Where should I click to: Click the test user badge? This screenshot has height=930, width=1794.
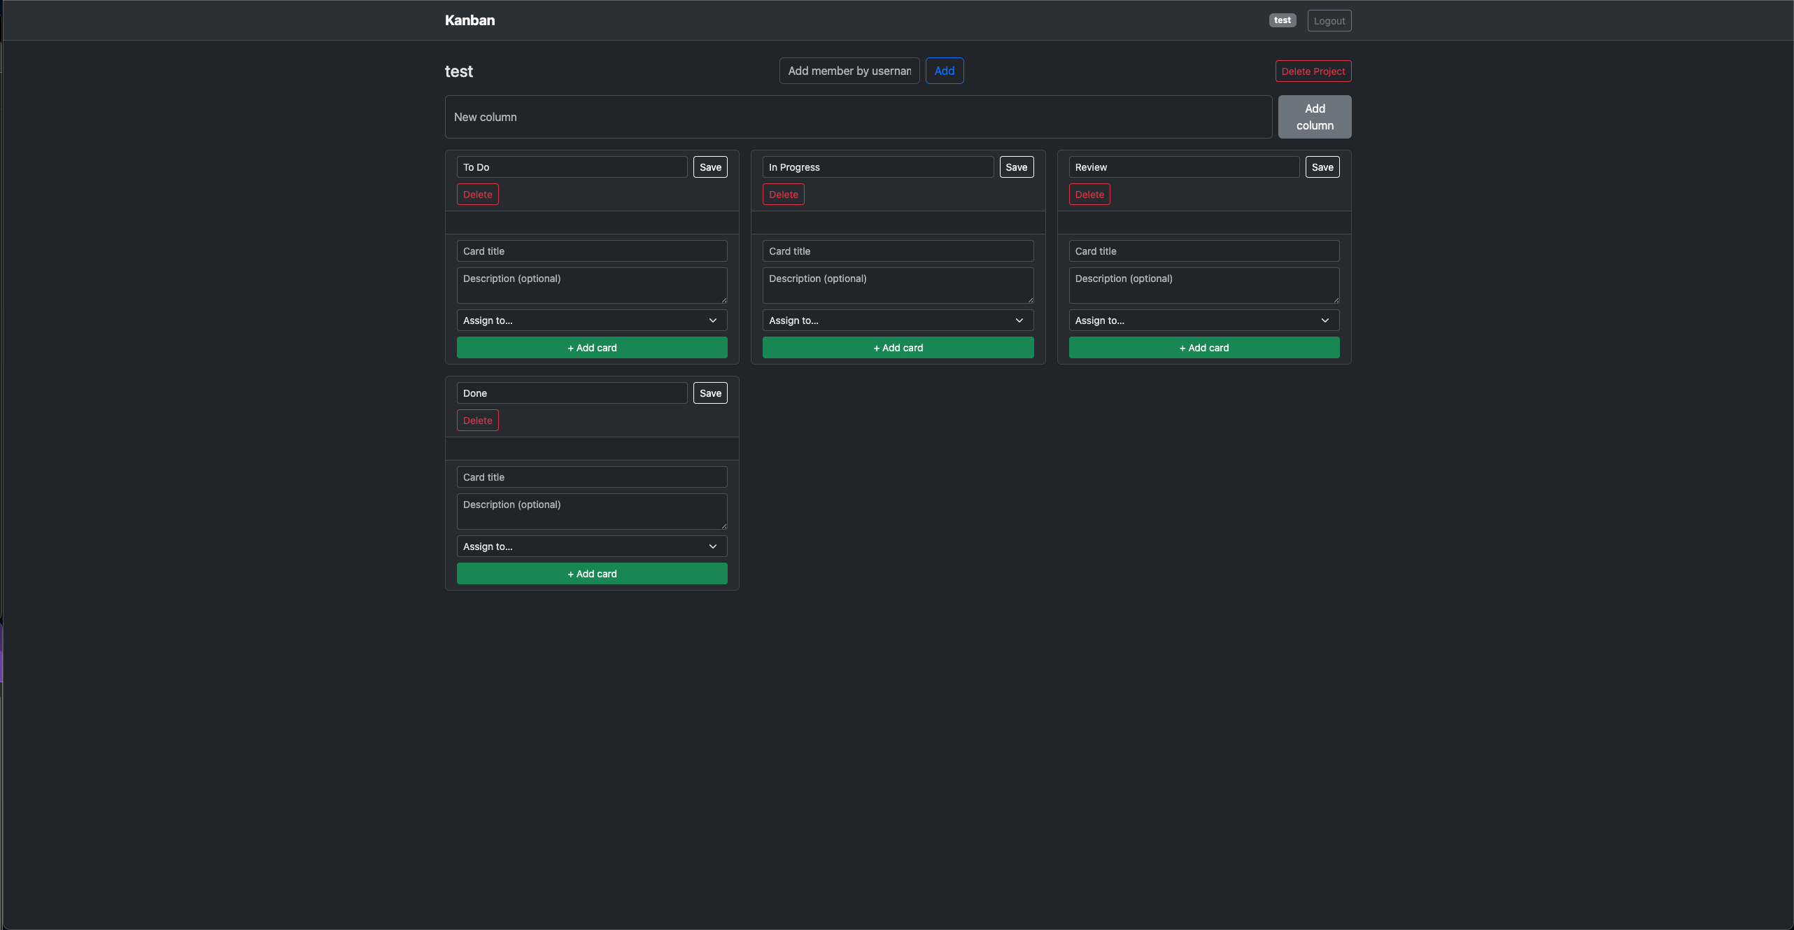pos(1282,20)
